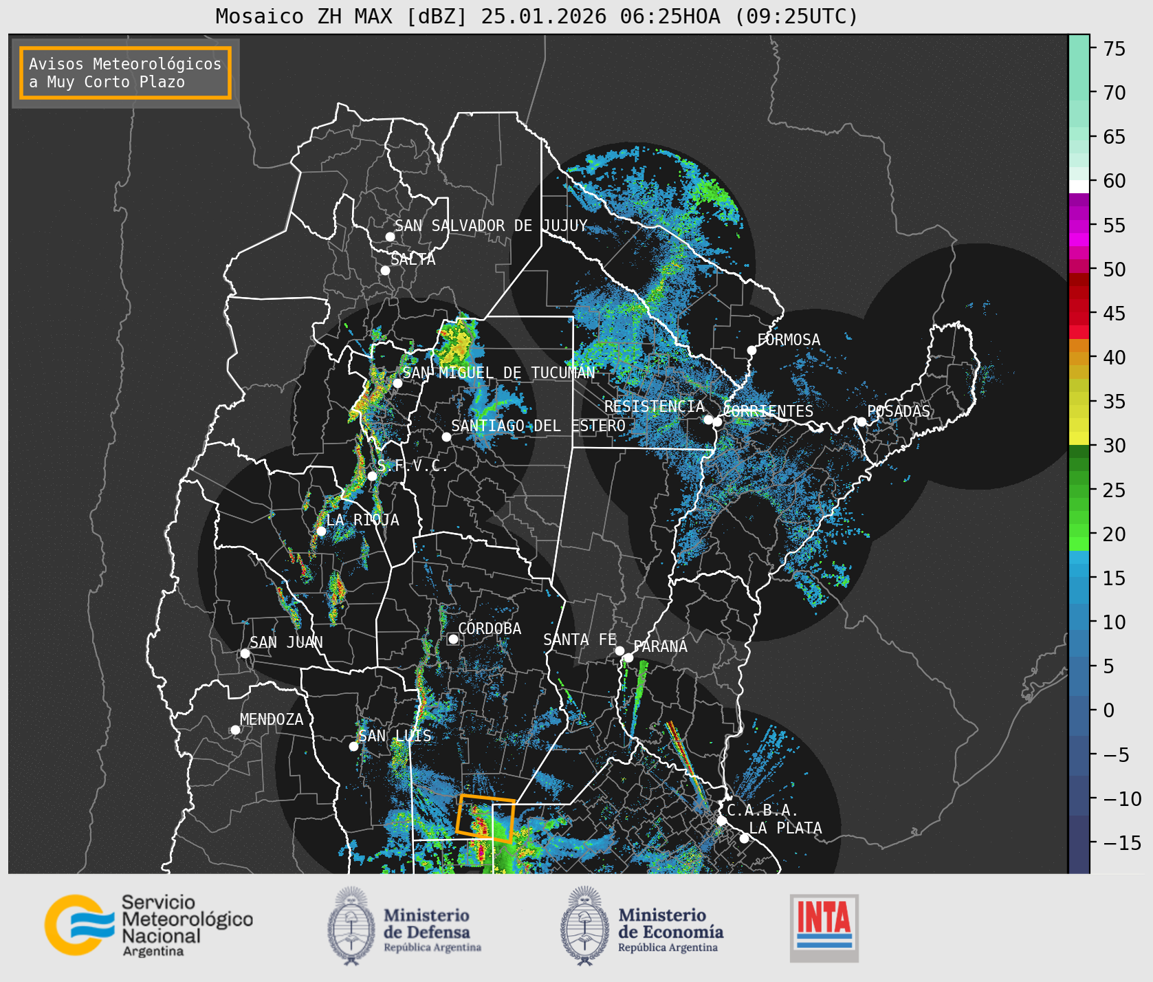Click the SAN SALVADOR DE JUJUY label

click(491, 226)
